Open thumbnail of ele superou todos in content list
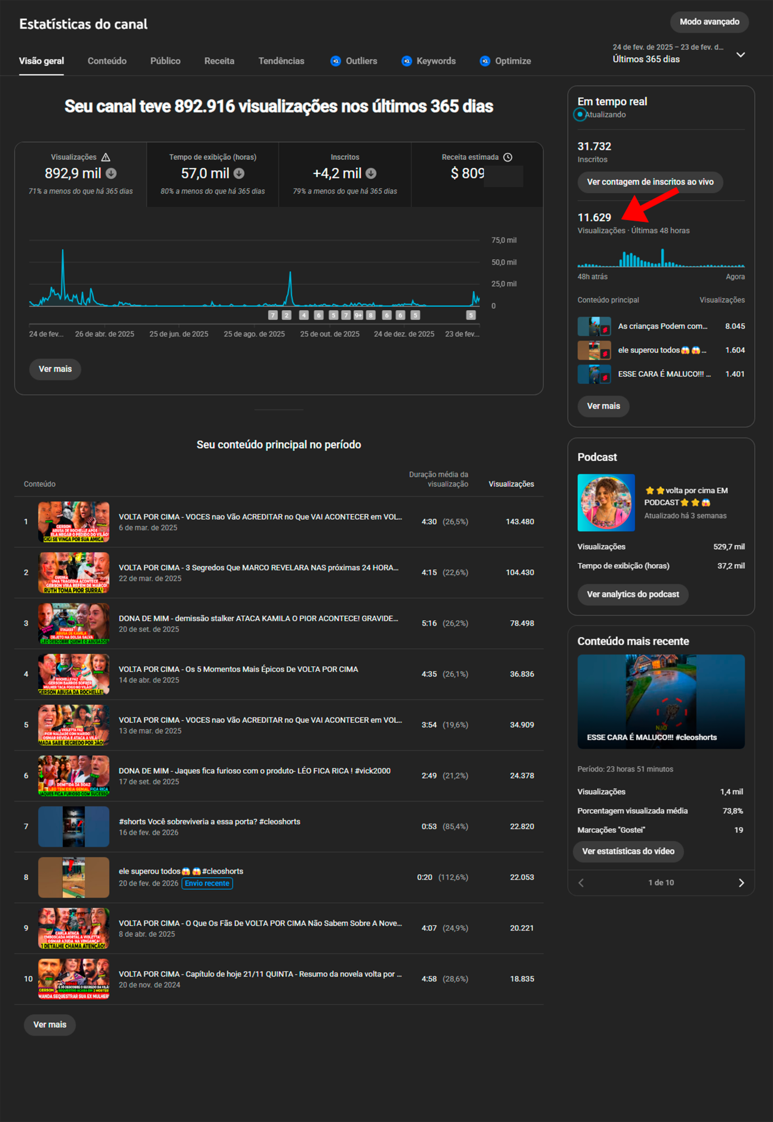This screenshot has height=1122, width=773. pos(73,877)
